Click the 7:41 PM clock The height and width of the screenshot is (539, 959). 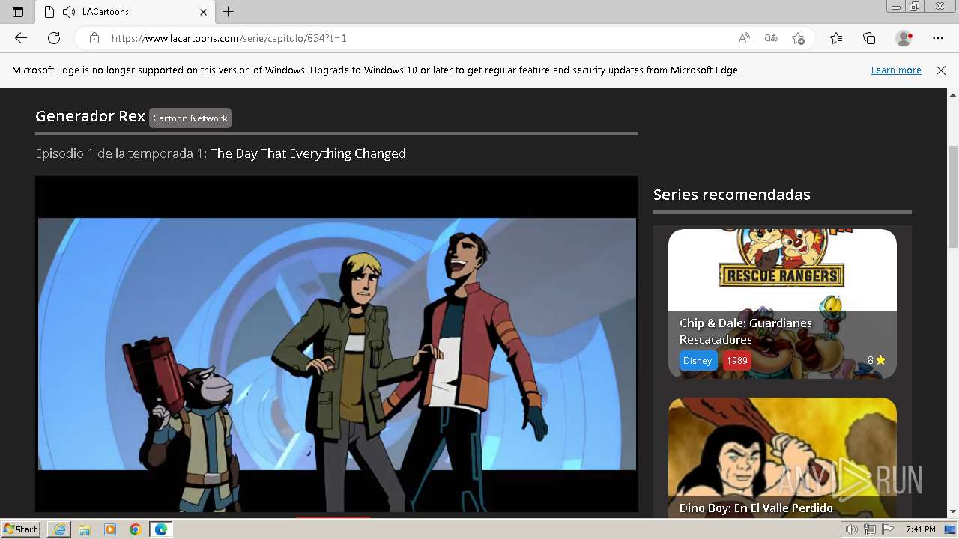pyautogui.click(x=920, y=529)
